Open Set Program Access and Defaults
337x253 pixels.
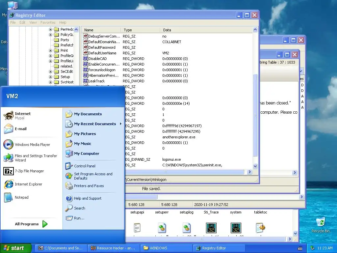tap(69, 176)
